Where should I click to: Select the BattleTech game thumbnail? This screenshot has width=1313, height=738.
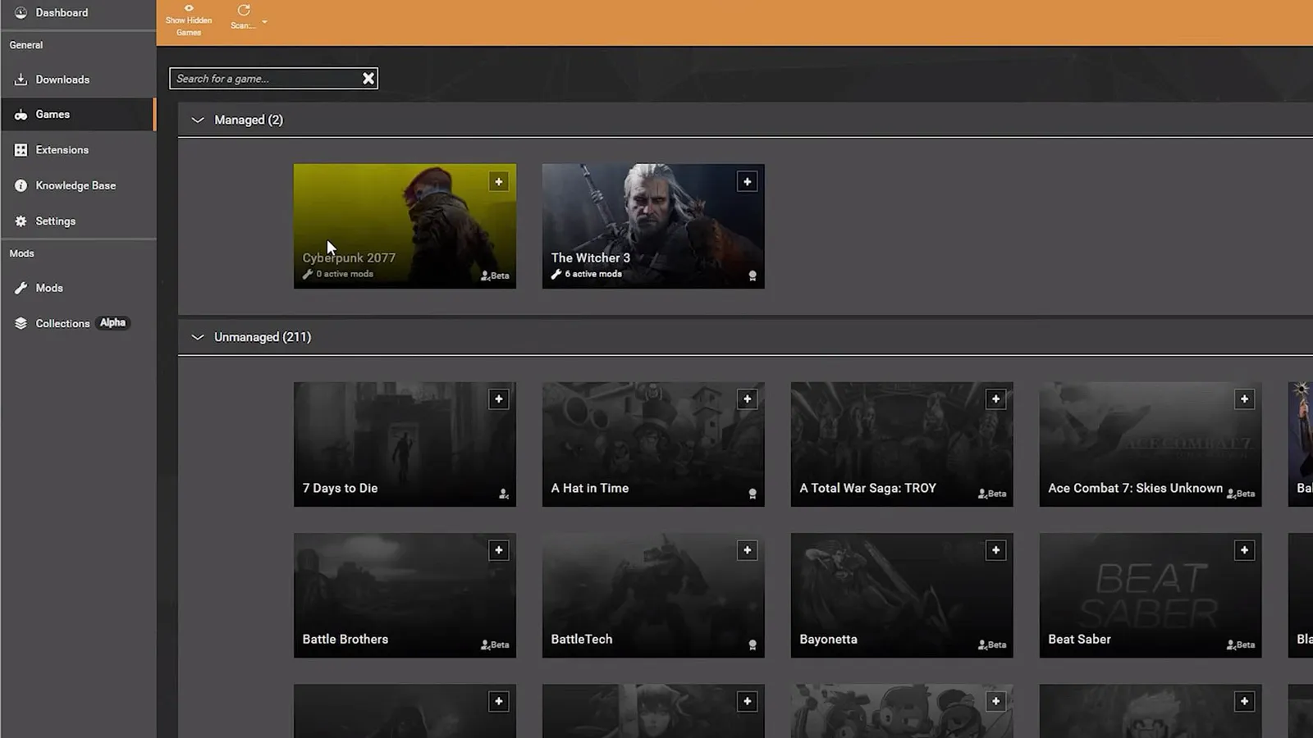click(652, 594)
